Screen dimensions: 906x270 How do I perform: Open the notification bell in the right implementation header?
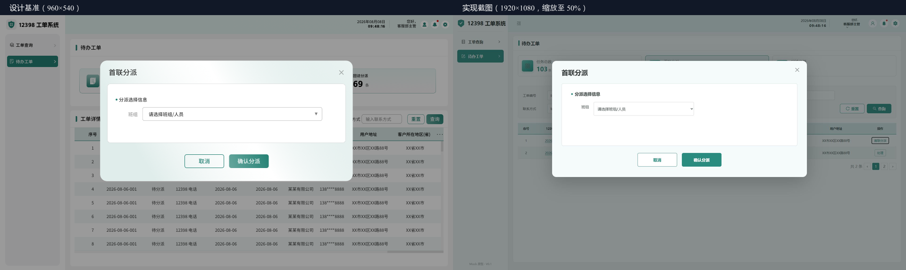click(884, 23)
